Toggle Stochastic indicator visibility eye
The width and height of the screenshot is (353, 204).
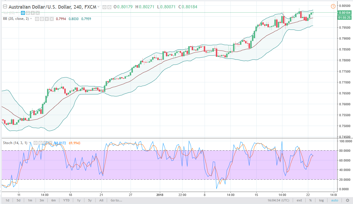[36, 143]
